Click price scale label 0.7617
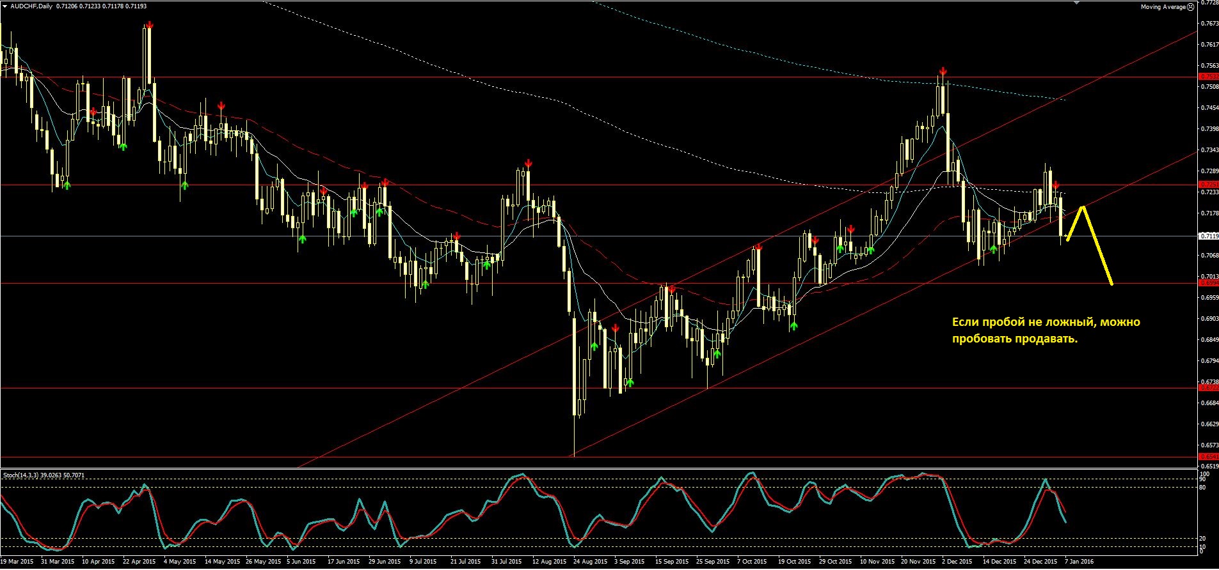1219x570 pixels. click(1209, 45)
